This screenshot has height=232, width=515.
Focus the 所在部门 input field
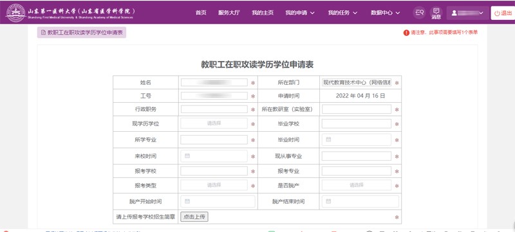click(x=357, y=82)
